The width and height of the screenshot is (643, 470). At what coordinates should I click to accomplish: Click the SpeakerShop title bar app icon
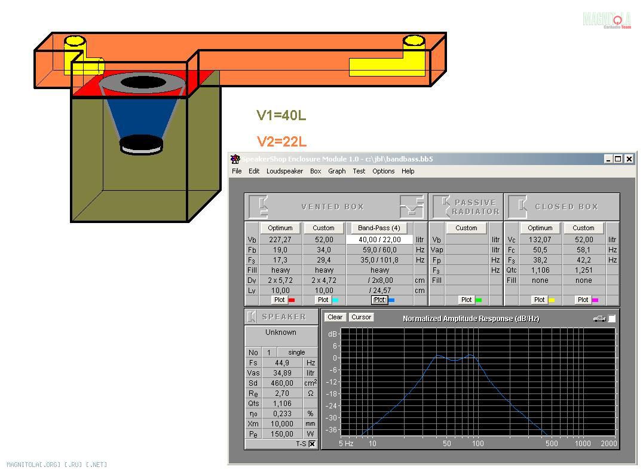click(235, 159)
